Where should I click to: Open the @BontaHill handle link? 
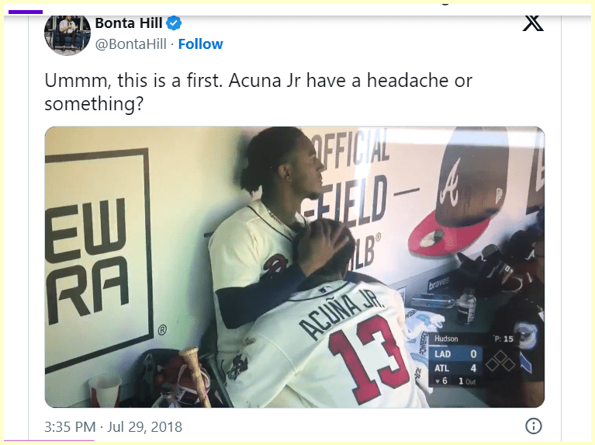coord(130,44)
